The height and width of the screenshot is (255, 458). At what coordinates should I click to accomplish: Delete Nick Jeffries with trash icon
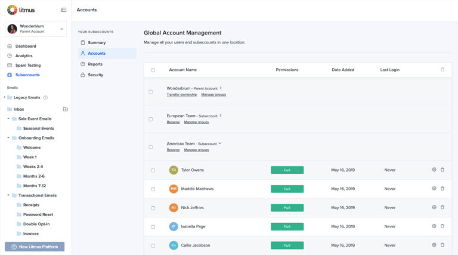[x=442, y=207]
